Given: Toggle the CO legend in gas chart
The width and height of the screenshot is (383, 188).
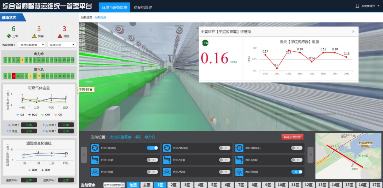Looking at the screenshot, I should 57,115.
